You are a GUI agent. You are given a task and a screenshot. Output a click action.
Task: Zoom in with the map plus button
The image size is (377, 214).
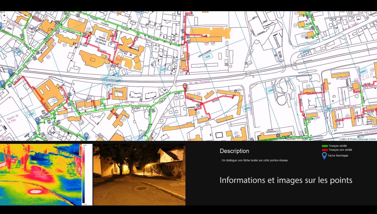4,15
